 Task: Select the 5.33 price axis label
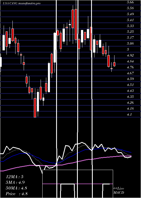130,26
